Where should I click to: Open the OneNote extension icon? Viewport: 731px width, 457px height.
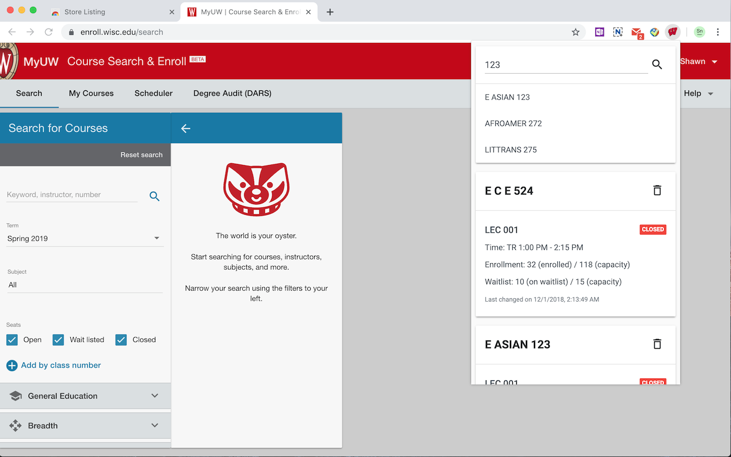click(x=599, y=32)
